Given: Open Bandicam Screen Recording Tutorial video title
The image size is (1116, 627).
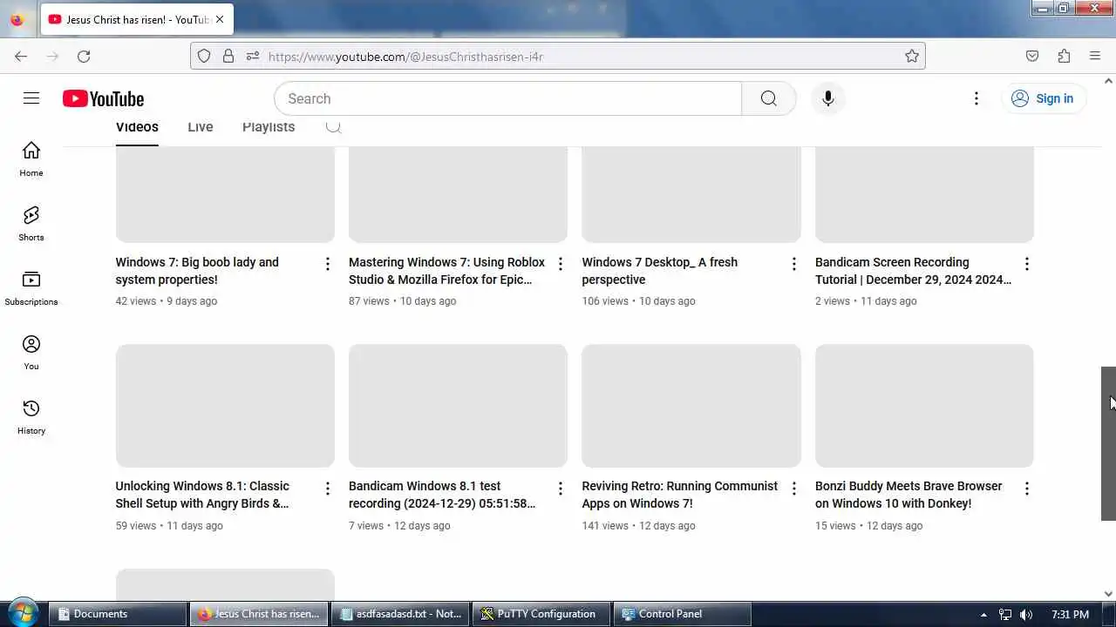Looking at the screenshot, I should point(913,271).
